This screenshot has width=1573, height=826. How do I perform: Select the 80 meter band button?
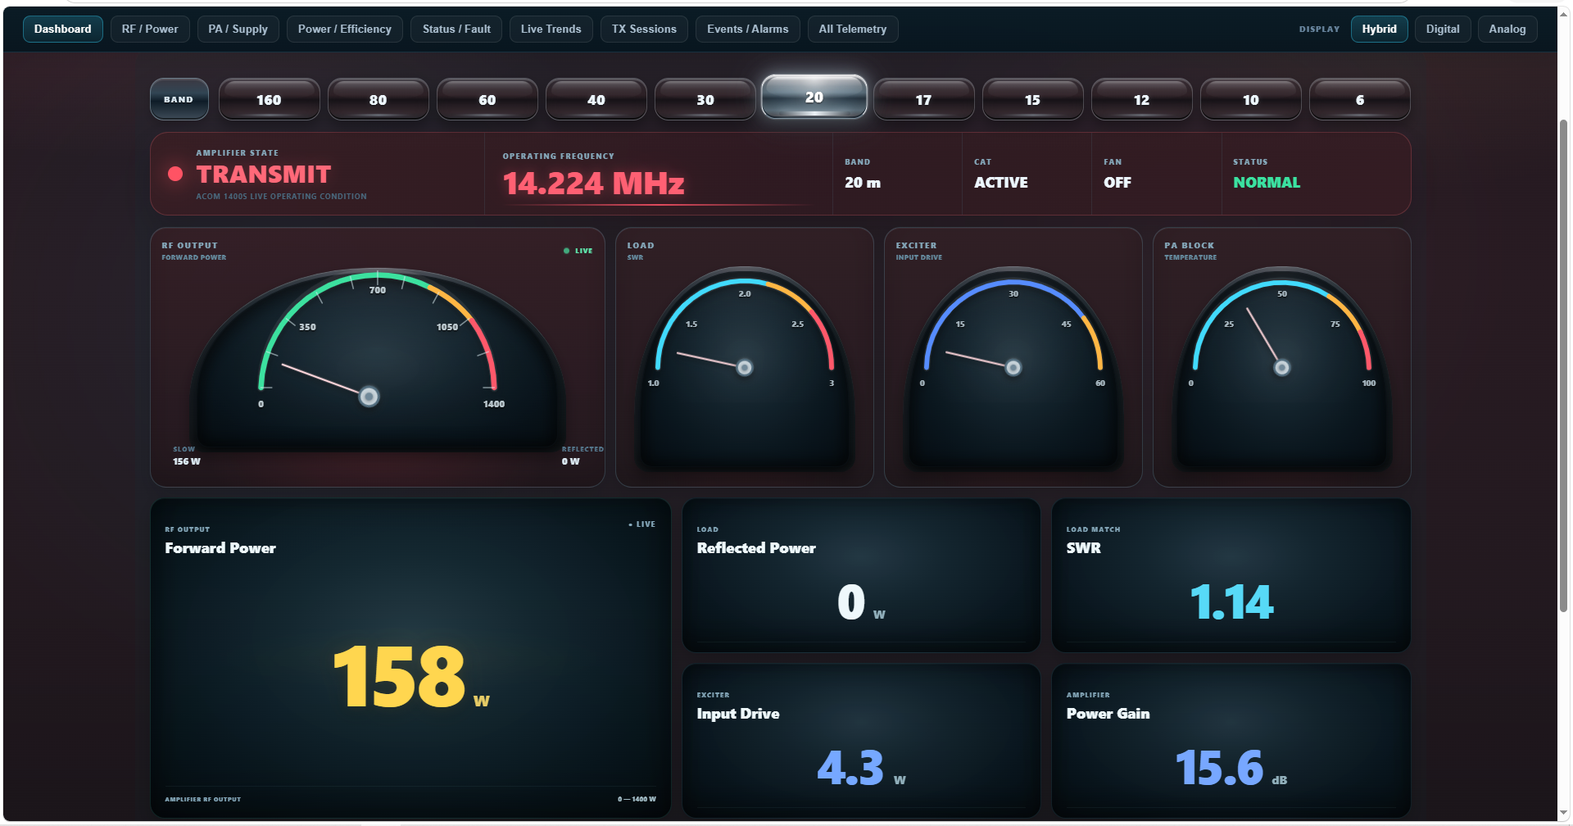pos(378,99)
